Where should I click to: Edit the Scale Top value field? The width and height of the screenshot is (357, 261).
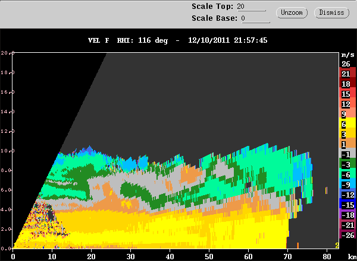point(251,7)
